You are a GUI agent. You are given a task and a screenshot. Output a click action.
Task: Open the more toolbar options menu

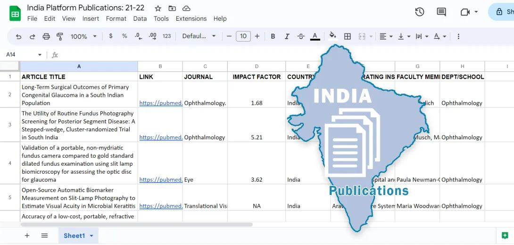pos(458,36)
